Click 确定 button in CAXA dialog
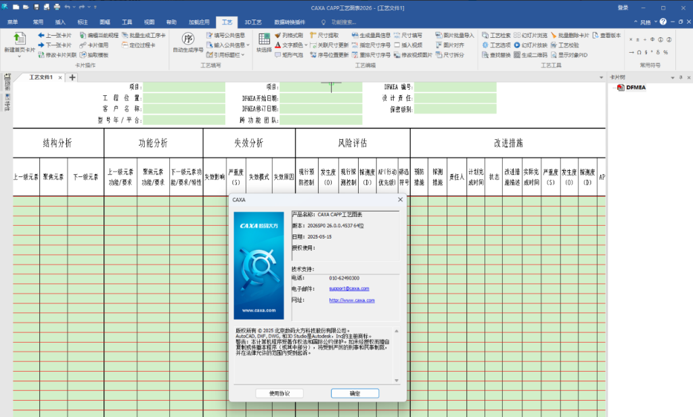 point(355,393)
